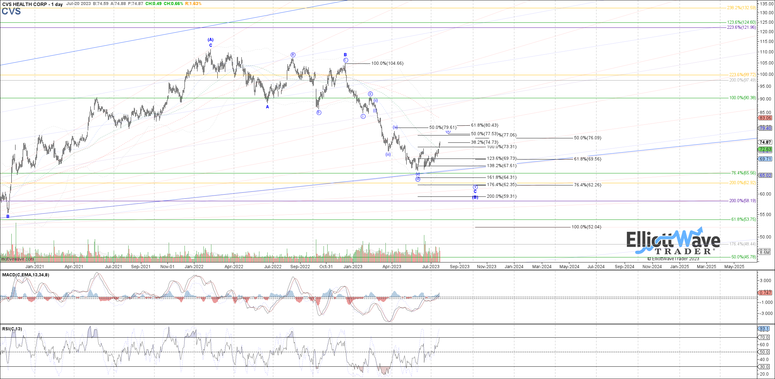The height and width of the screenshot is (379, 775).
Task: Select the (iii) wave label
Action: (388, 154)
